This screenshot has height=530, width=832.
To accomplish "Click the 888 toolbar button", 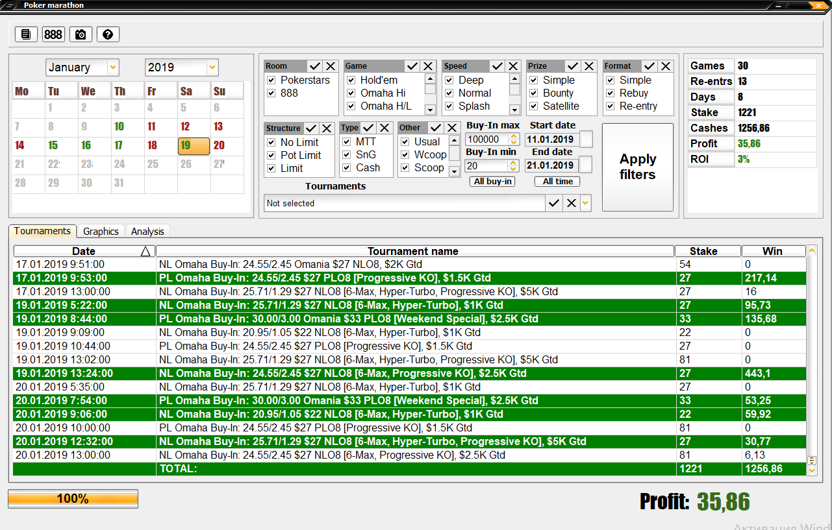I will click(53, 34).
